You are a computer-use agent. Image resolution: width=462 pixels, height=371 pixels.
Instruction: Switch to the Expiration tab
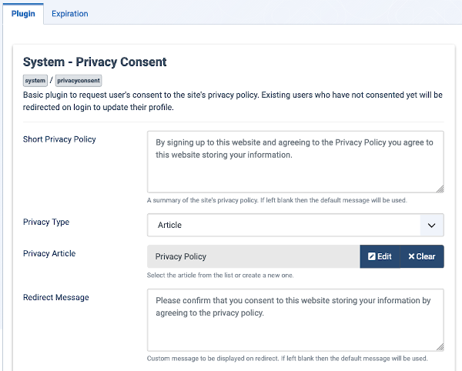point(69,14)
